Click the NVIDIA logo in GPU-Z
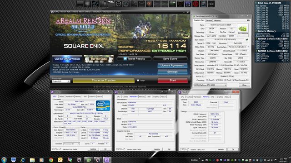This screenshot has height=163, width=291. 242,30
